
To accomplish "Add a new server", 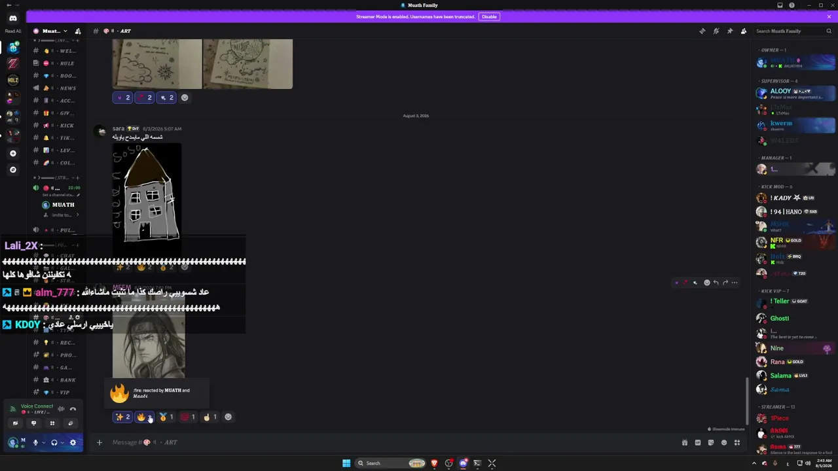I will click(13, 153).
